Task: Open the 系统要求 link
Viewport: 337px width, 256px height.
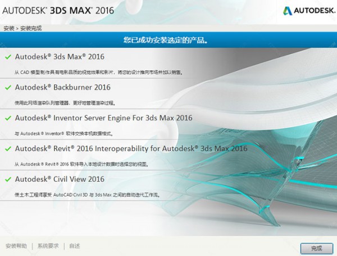Action: 48,246
